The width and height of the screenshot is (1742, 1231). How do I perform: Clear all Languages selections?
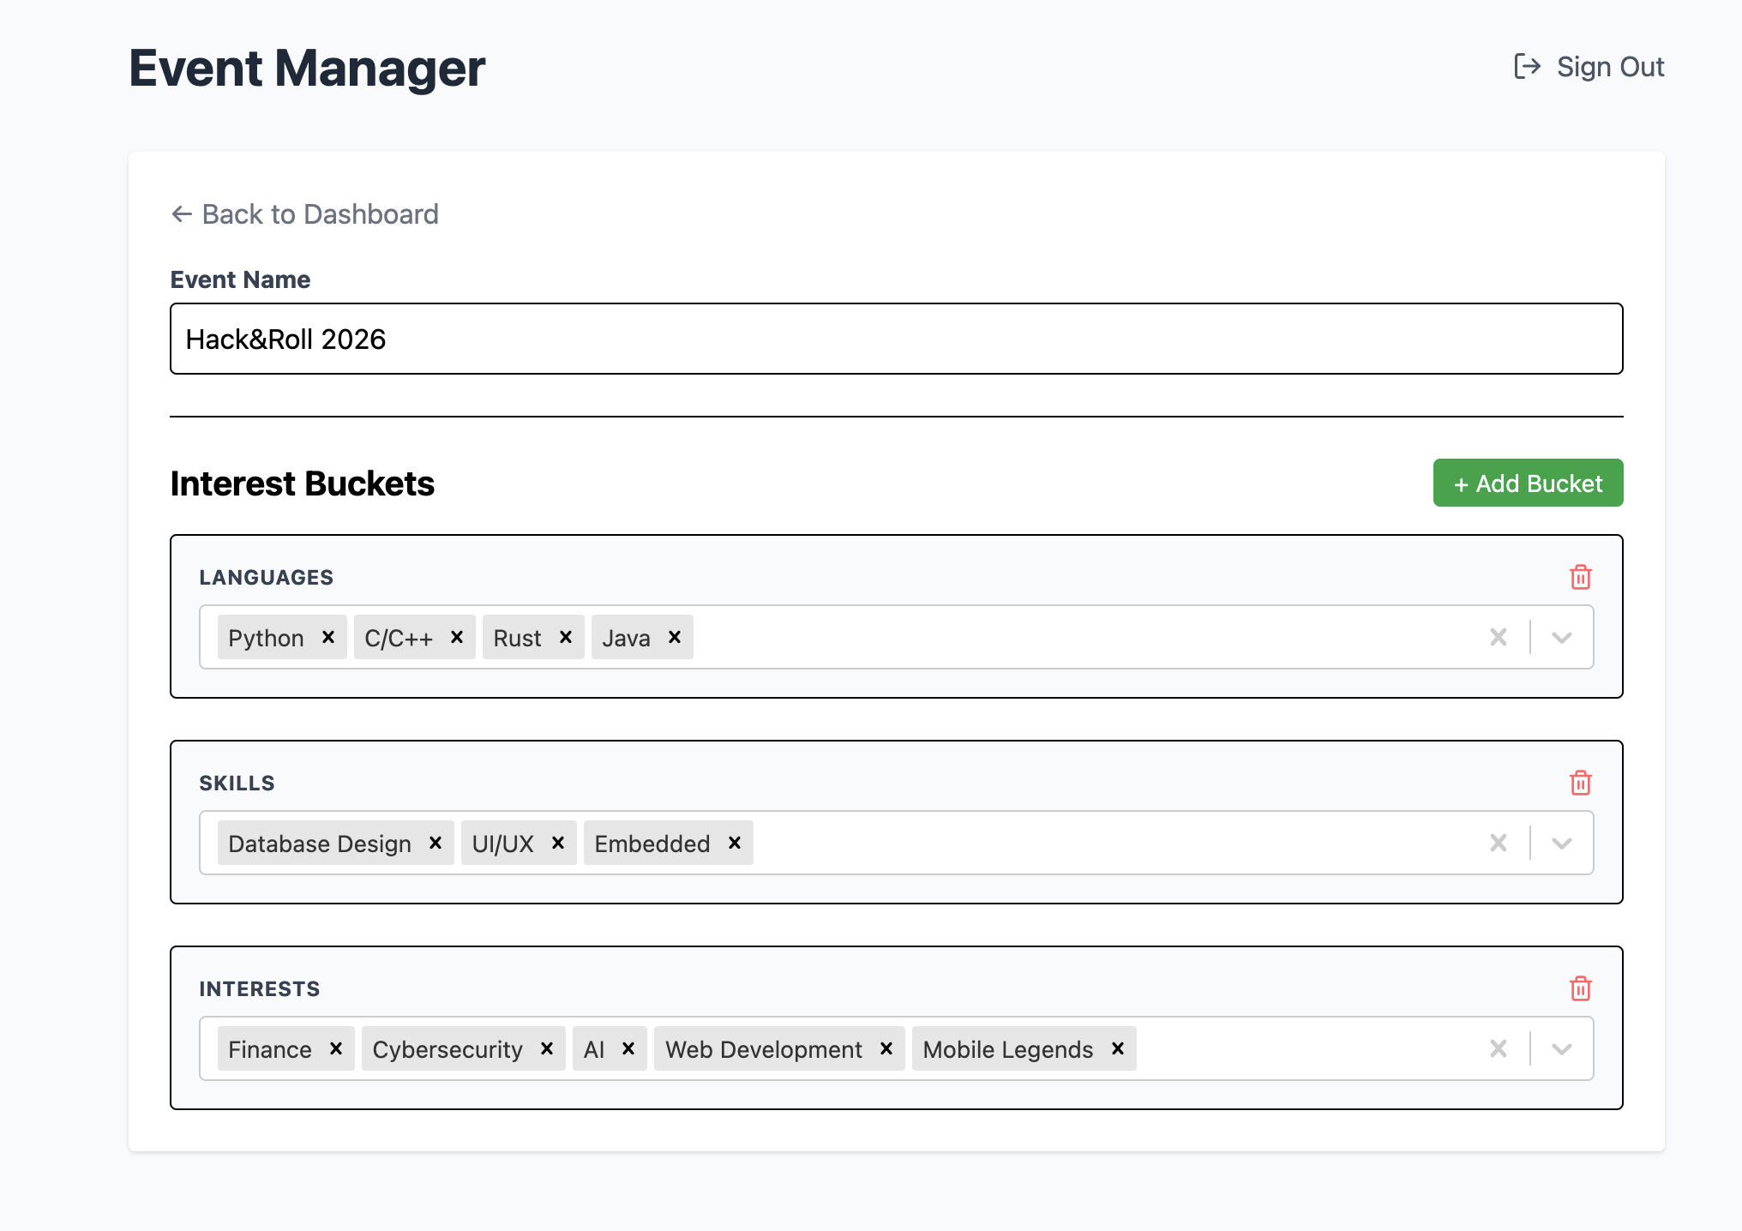click(1499, 637)
